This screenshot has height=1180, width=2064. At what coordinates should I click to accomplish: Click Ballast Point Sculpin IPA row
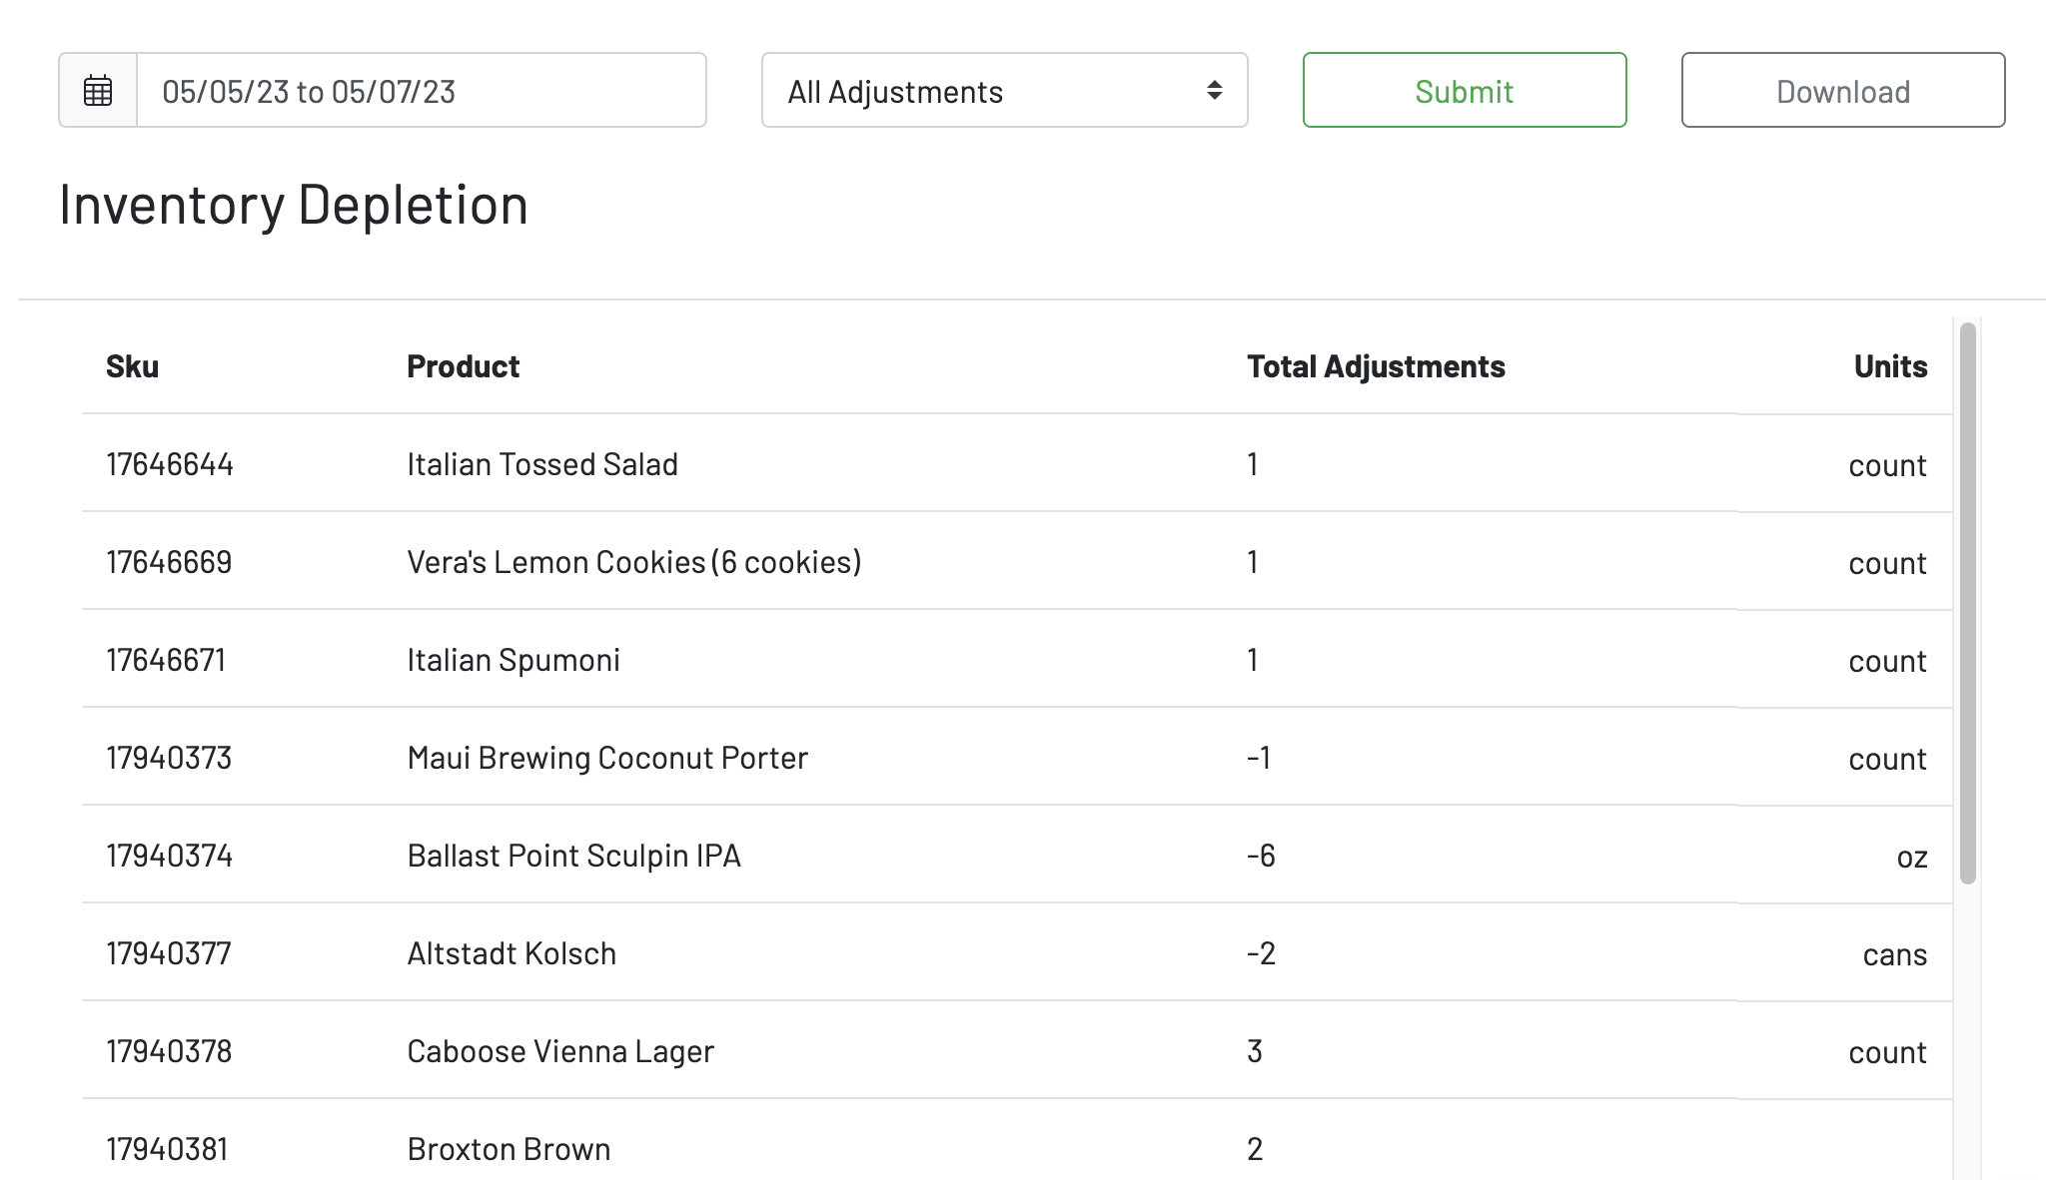click(x=574, y=856)
